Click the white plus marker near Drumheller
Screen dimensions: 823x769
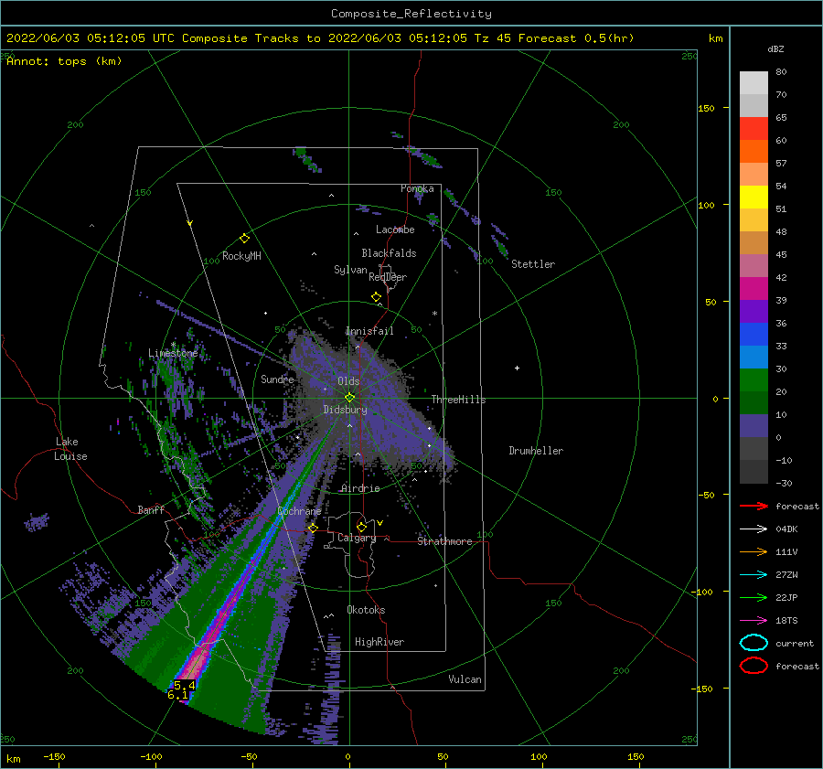pos(517,368)
